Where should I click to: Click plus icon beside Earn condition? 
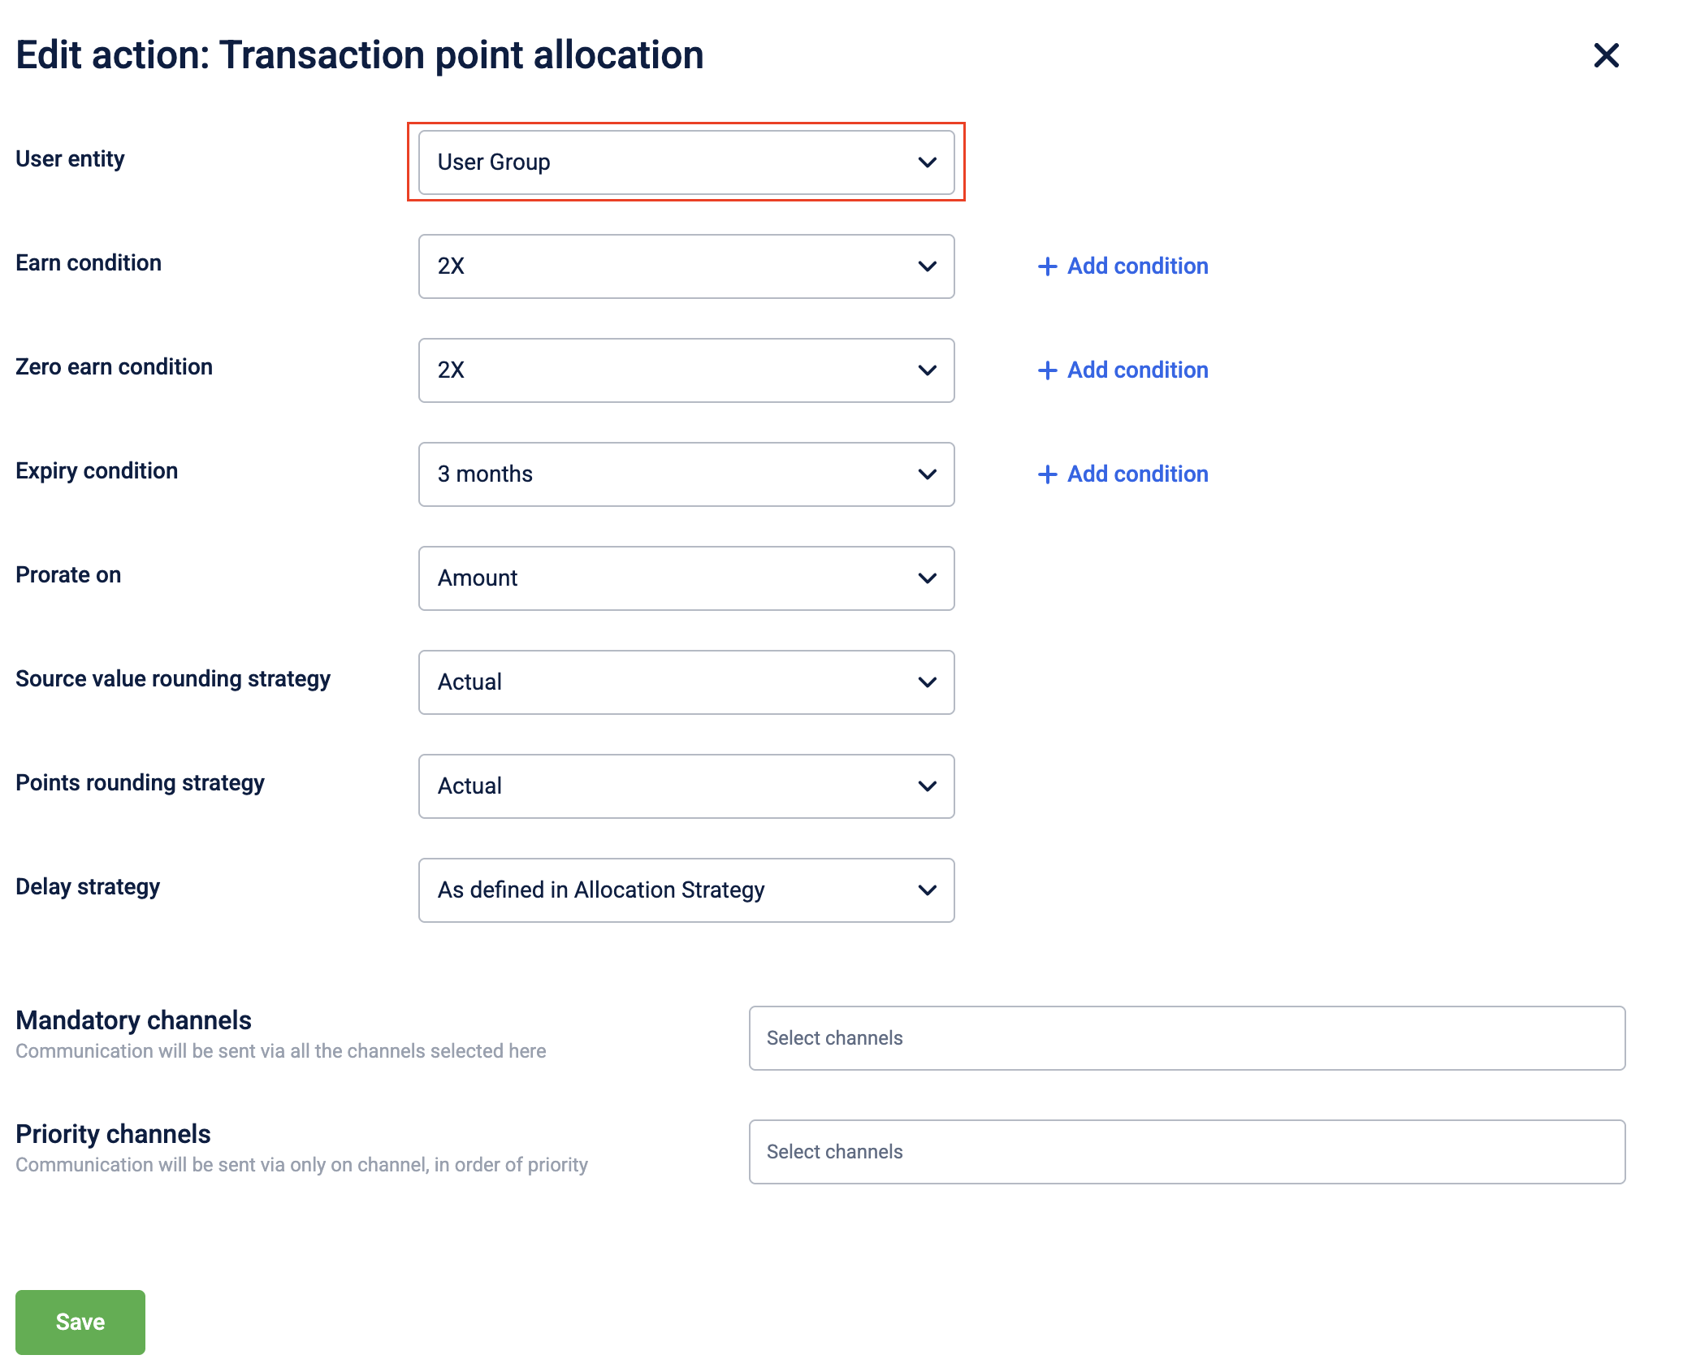click(1047, 266)
